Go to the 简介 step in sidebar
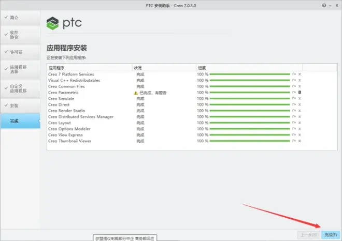342x241 pixels. point(20,18)
